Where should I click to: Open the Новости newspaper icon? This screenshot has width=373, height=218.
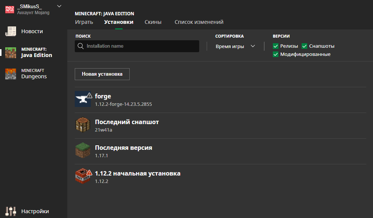(x=11, y=31)
